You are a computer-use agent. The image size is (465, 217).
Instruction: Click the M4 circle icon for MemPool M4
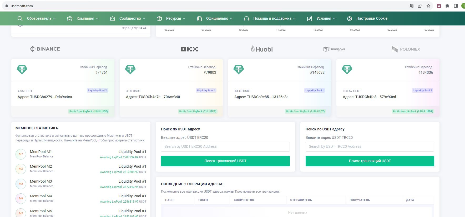point(21,198)
